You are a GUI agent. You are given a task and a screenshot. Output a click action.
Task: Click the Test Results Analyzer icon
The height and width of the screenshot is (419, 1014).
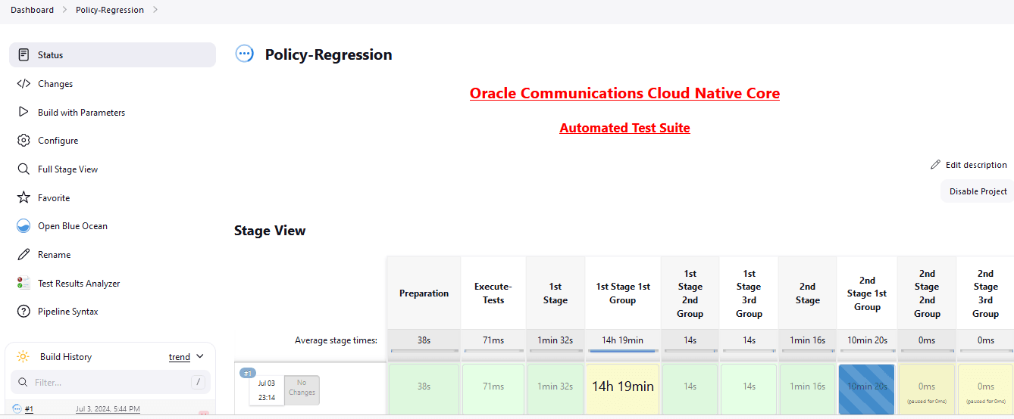click(23, 283)
